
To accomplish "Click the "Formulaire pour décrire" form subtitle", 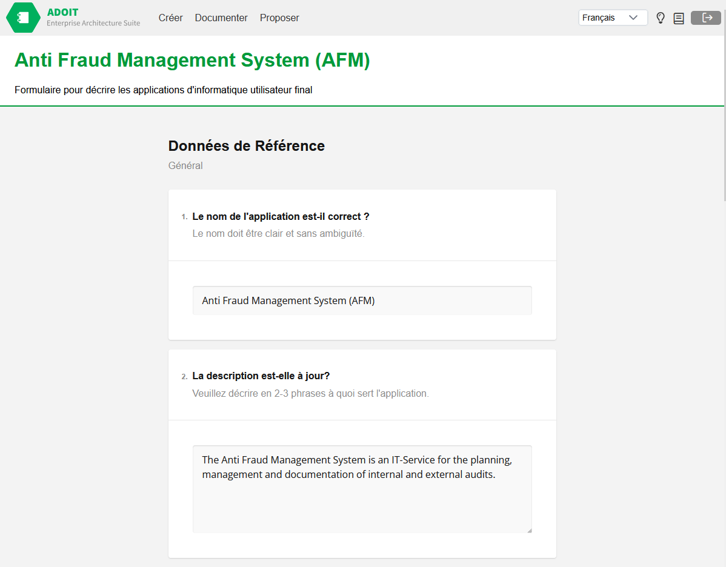I will [163, 90].
